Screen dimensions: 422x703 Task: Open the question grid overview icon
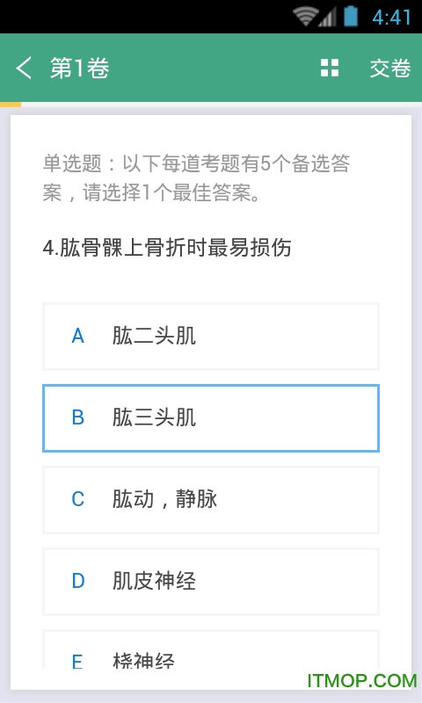pyautogui.click(x=330, y=69)
